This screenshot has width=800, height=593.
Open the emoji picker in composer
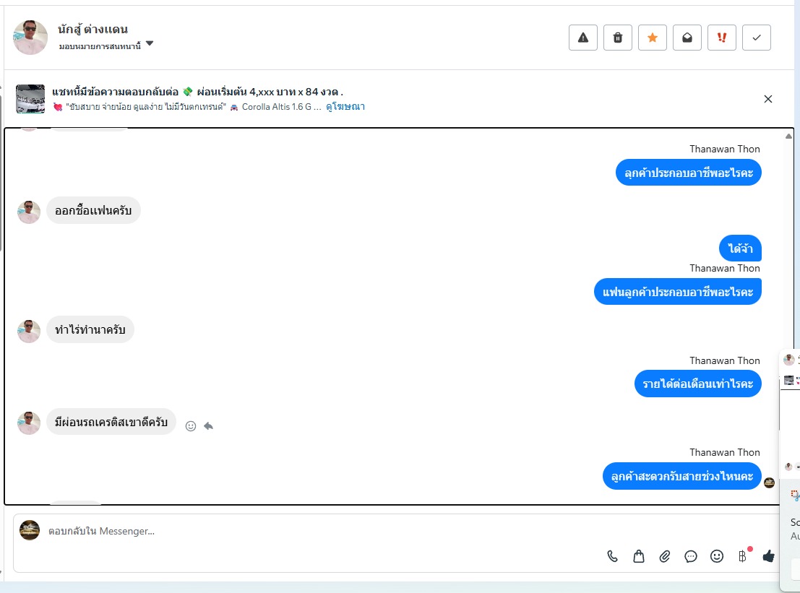click(x=716, y=556)
